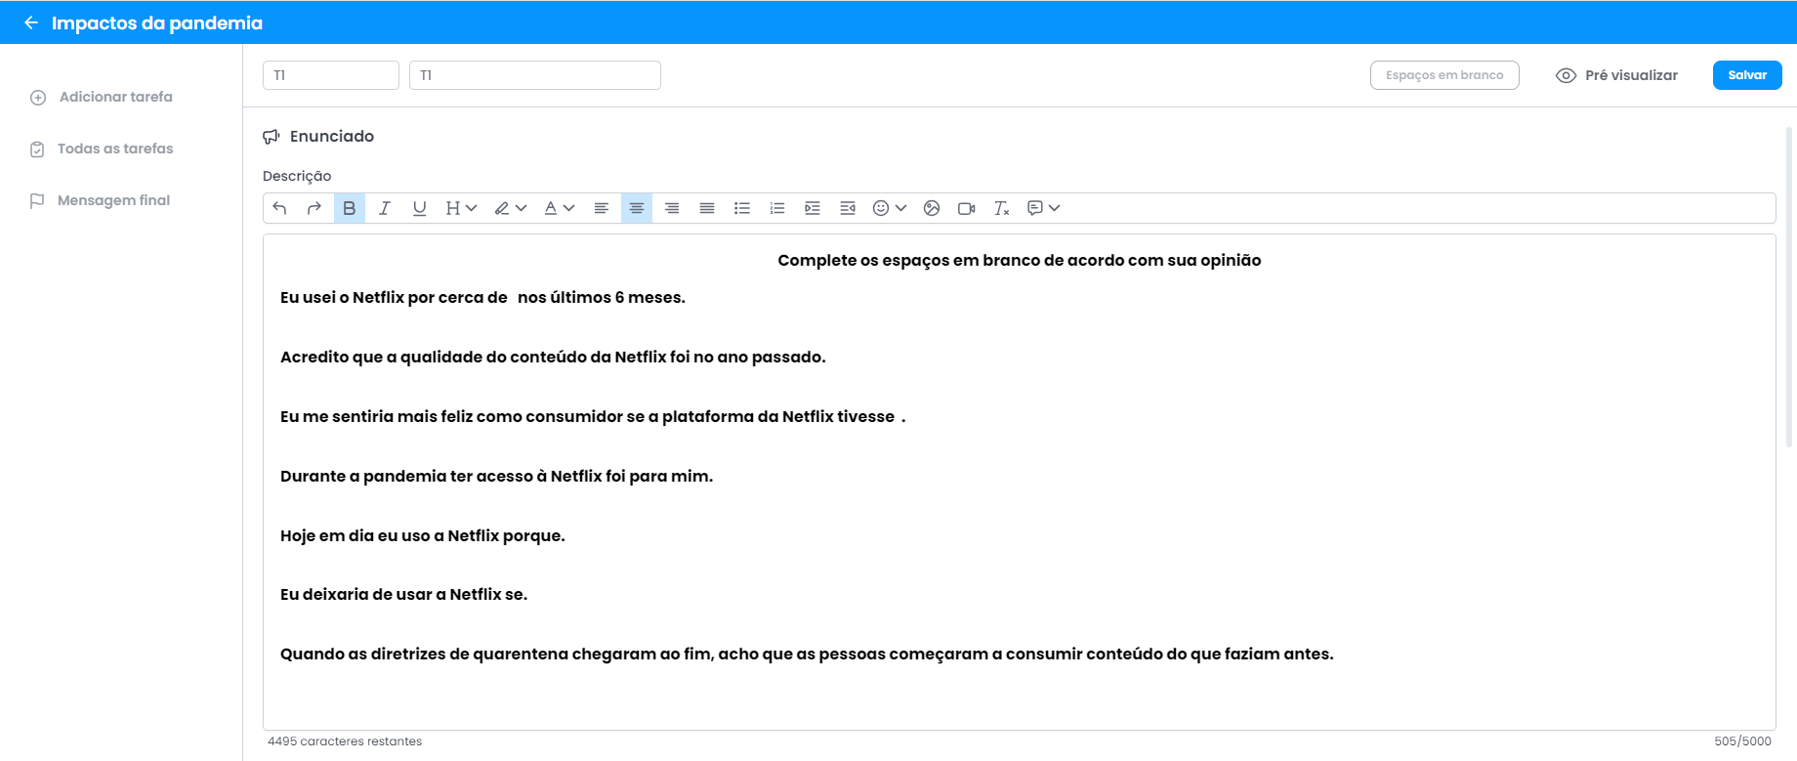Click the back arrow next to Impactos da pandemia
1797x761 pixels.
pos(31,22)
